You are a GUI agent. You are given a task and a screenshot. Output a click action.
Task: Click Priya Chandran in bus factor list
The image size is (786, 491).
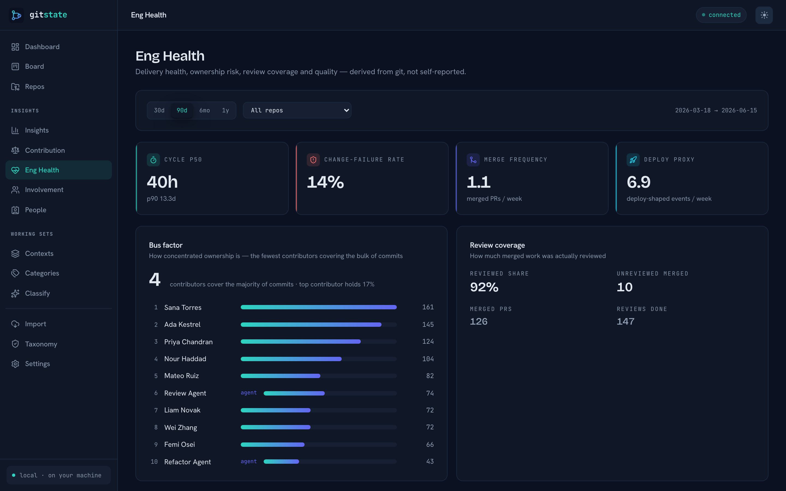pyautogui.click(x=188, y=342)
